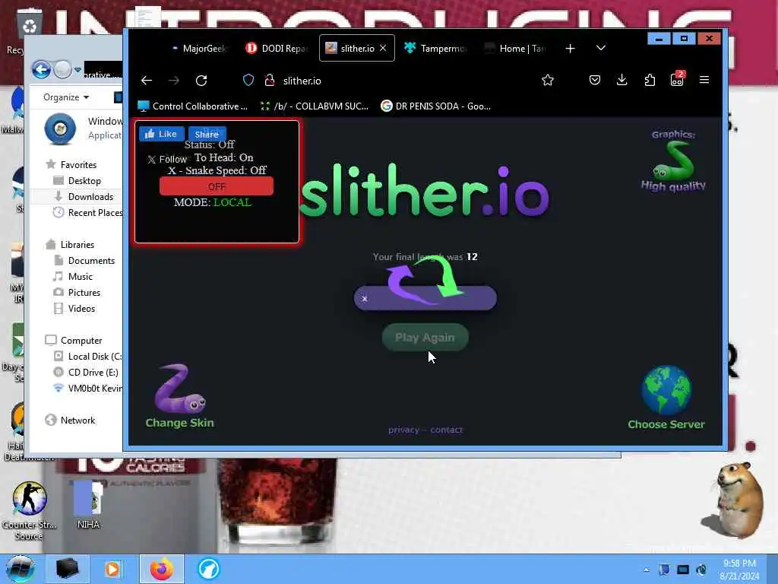This screenshot has height=584, width=778.
Task: Close the slither.io tab
Action: coord(383,48)
